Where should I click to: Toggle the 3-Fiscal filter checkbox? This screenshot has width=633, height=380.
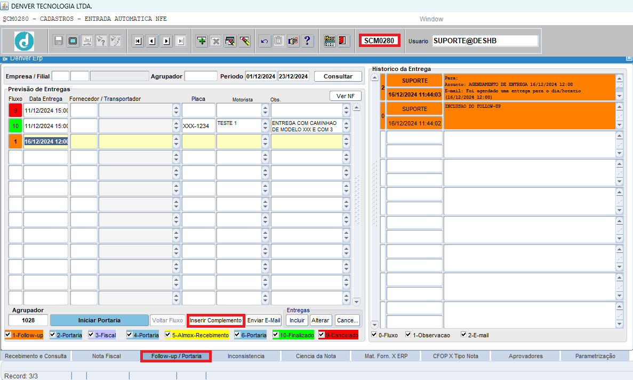click(x=91, y=334)
